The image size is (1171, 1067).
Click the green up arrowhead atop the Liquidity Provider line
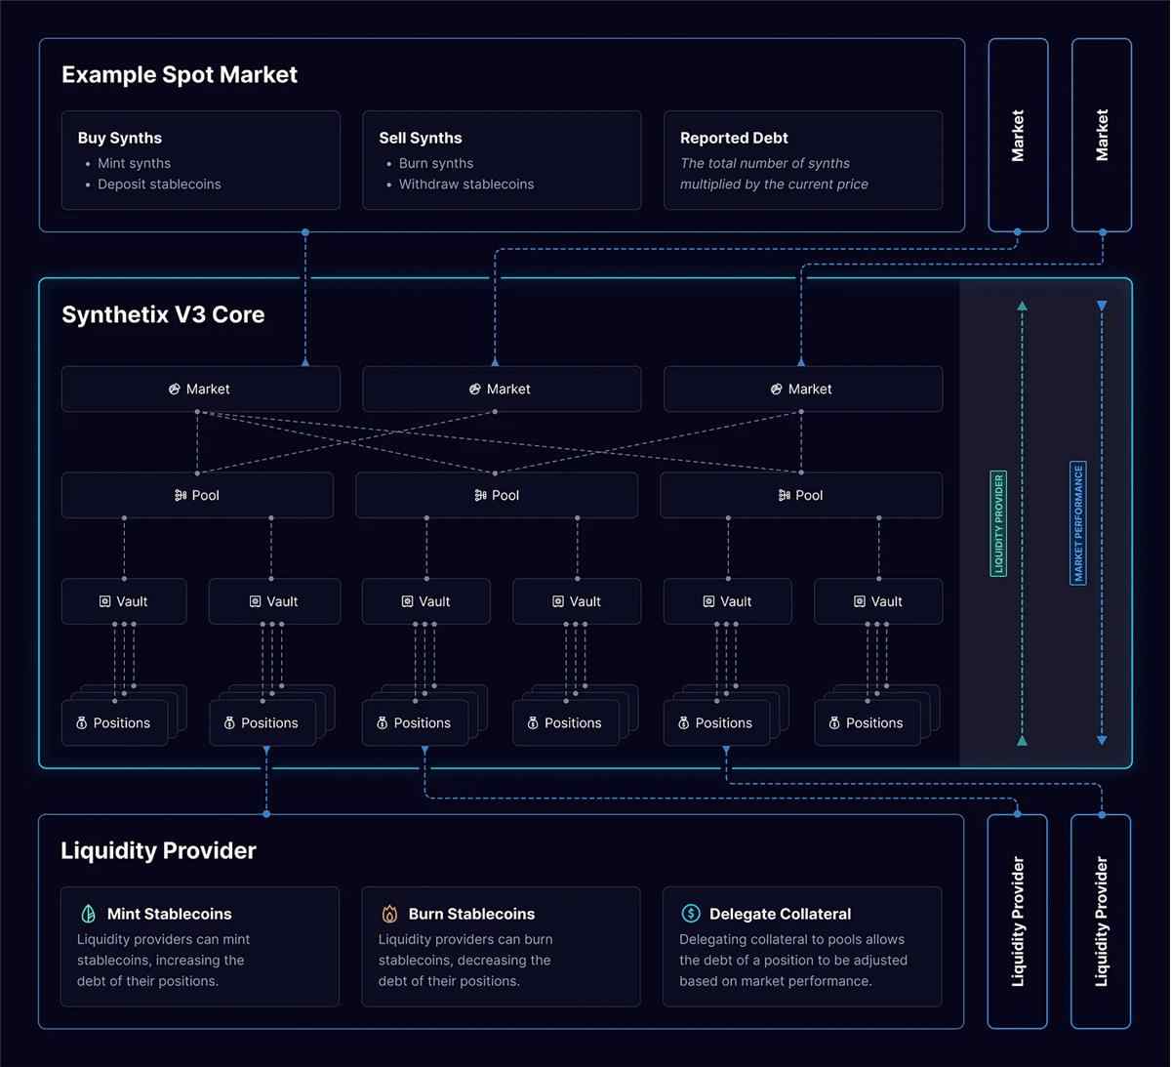(x=1023, y=306)
